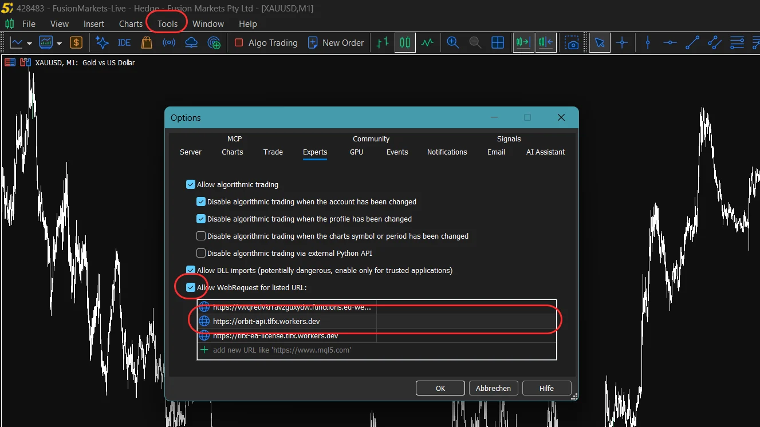The width and height of the screenshot is (760, 427).
Task: Switch to the Notifications tab
Action: [x=447, y=152]
